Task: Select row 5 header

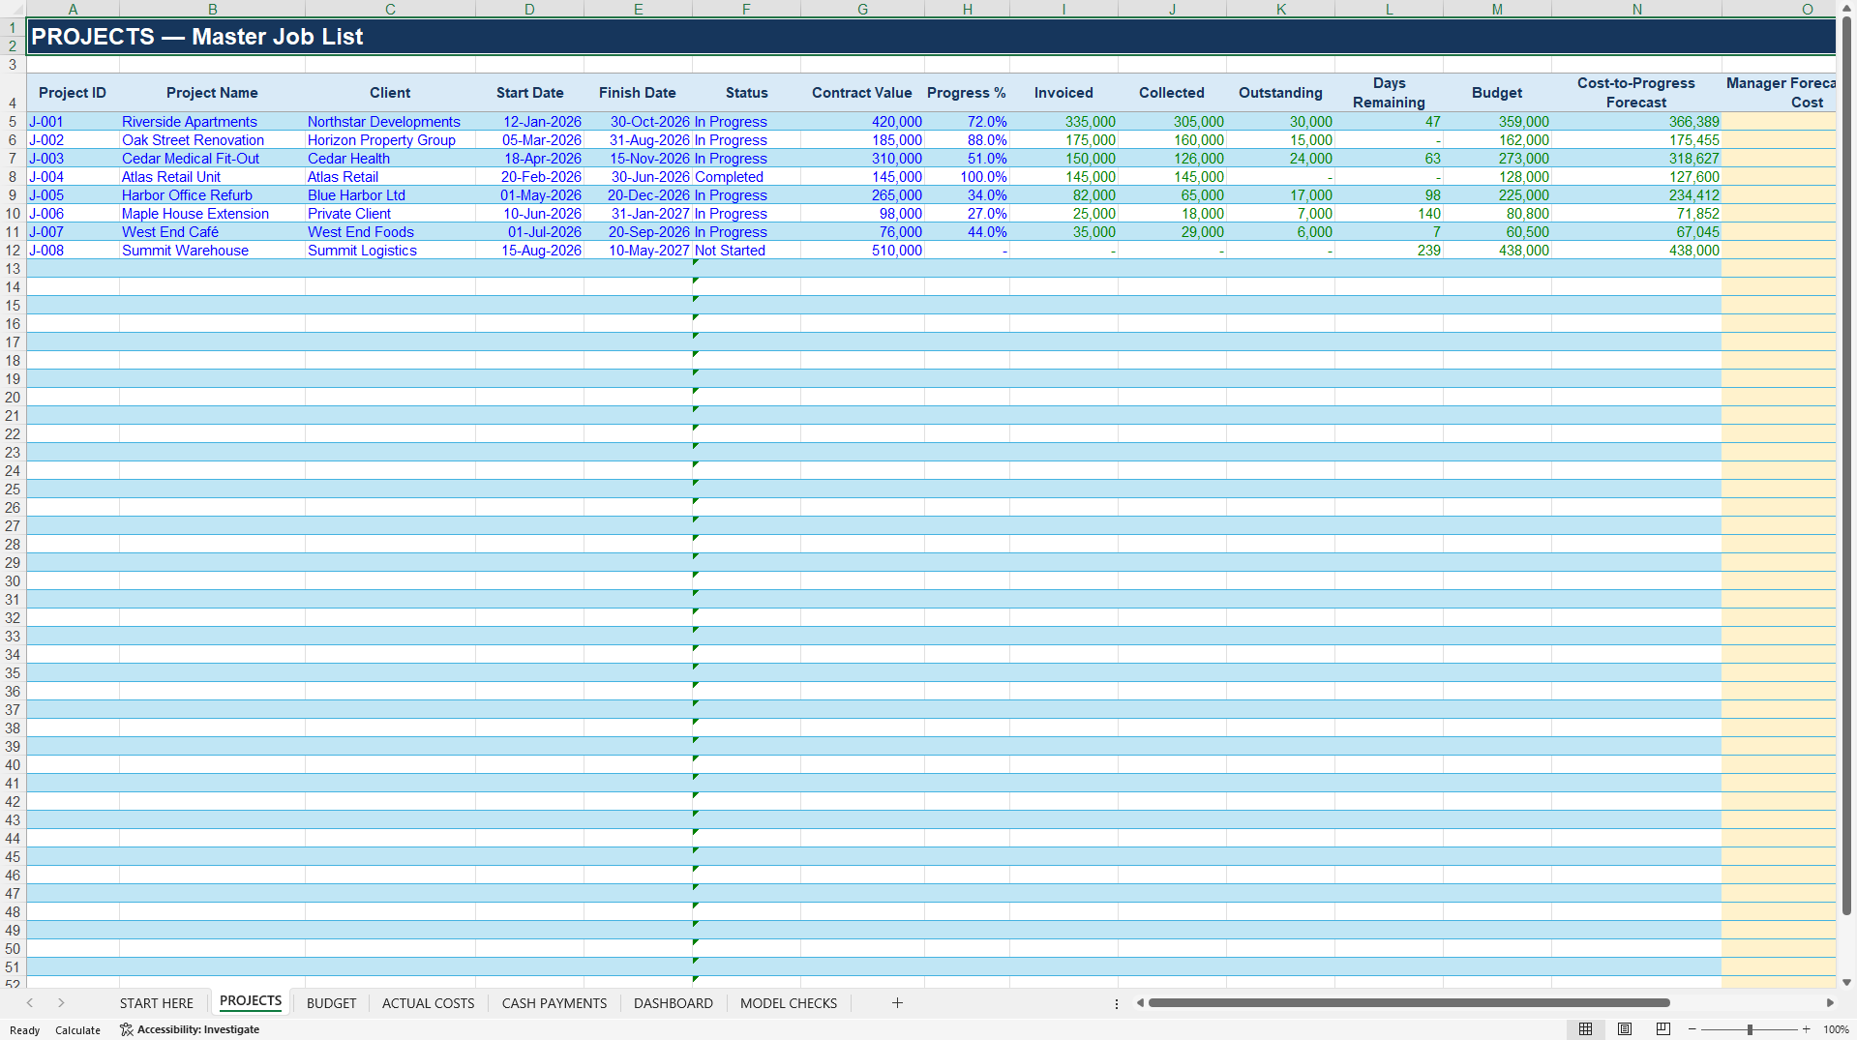Action: pos(13,122)
